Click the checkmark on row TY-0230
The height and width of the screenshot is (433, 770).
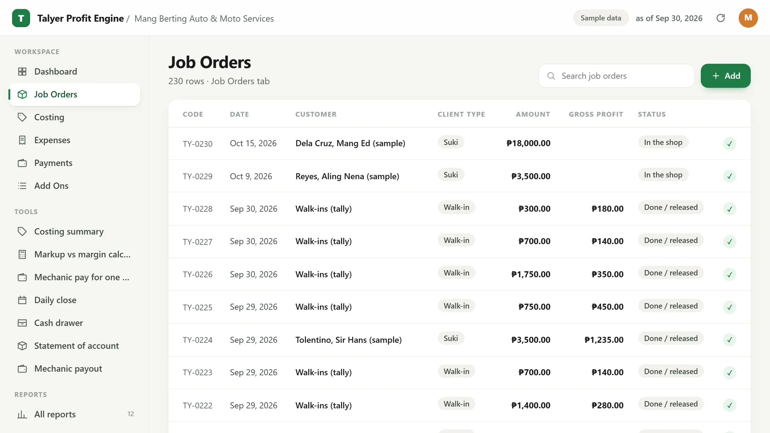coord(729,144)
